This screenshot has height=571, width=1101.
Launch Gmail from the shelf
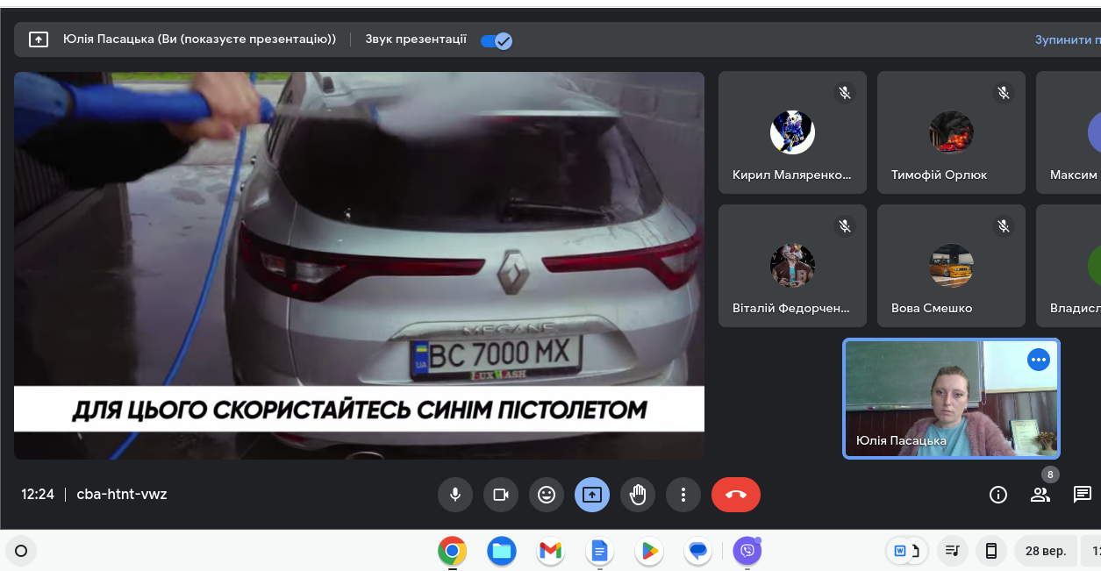pos(550,551)
